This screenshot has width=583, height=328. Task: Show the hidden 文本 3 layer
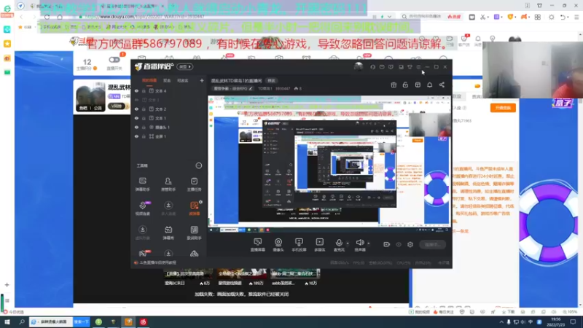coord(136,100)
